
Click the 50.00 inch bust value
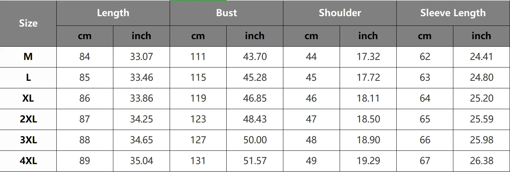pyautogui.click(x=255, y=140)
